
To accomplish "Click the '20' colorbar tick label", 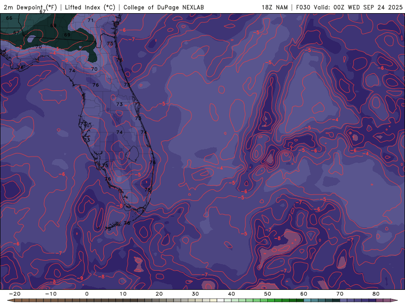I will 159,294.
